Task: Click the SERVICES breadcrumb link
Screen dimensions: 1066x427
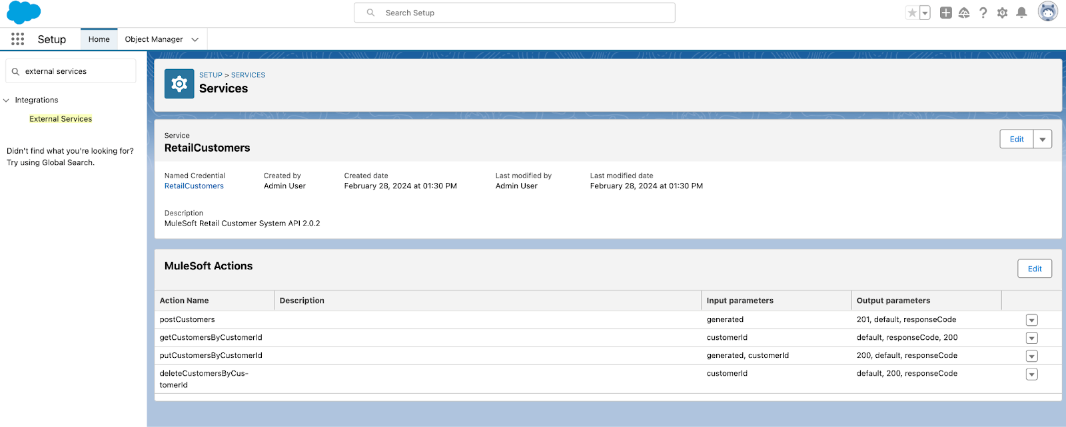Action: [x=248, y=75]
